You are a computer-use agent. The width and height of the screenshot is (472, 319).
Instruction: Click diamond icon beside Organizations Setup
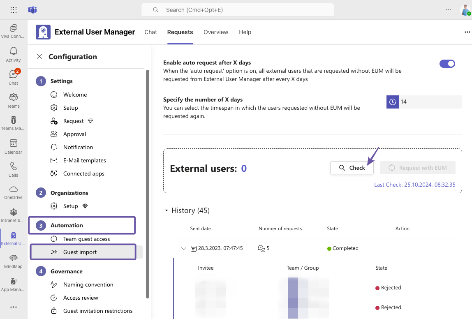pyautogui.click(x=85, y=206)
